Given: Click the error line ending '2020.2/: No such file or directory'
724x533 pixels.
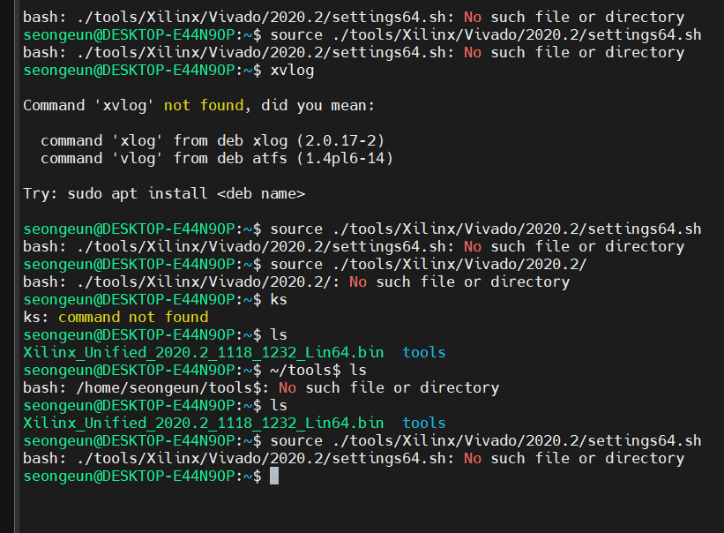Looking at the screenshot, I should [295, 282].
